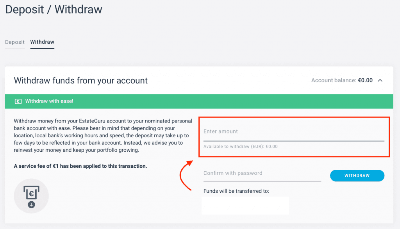Click the empty right side of green banner
The width and height of the screenshot is (400, 229).
(x=254, y=101)
